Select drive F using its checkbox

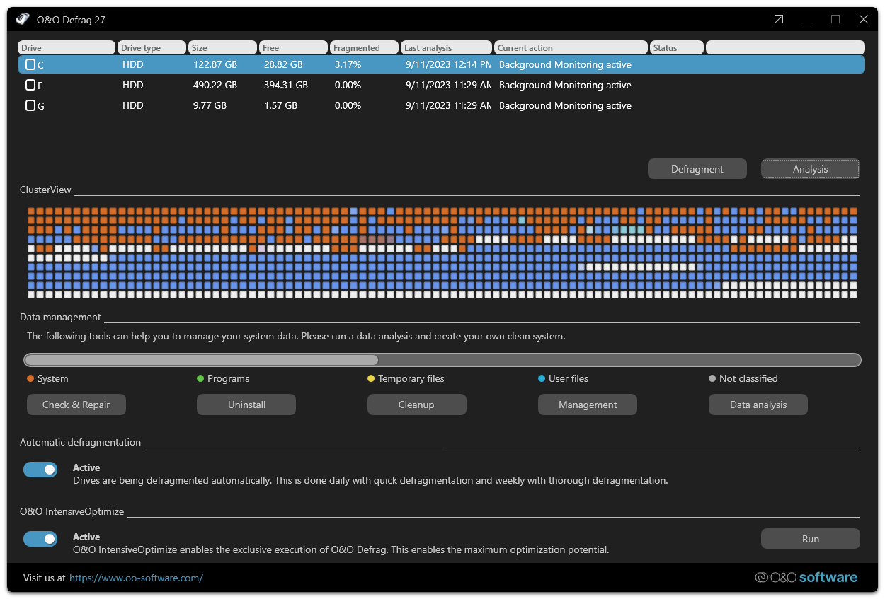click(28, 84)
